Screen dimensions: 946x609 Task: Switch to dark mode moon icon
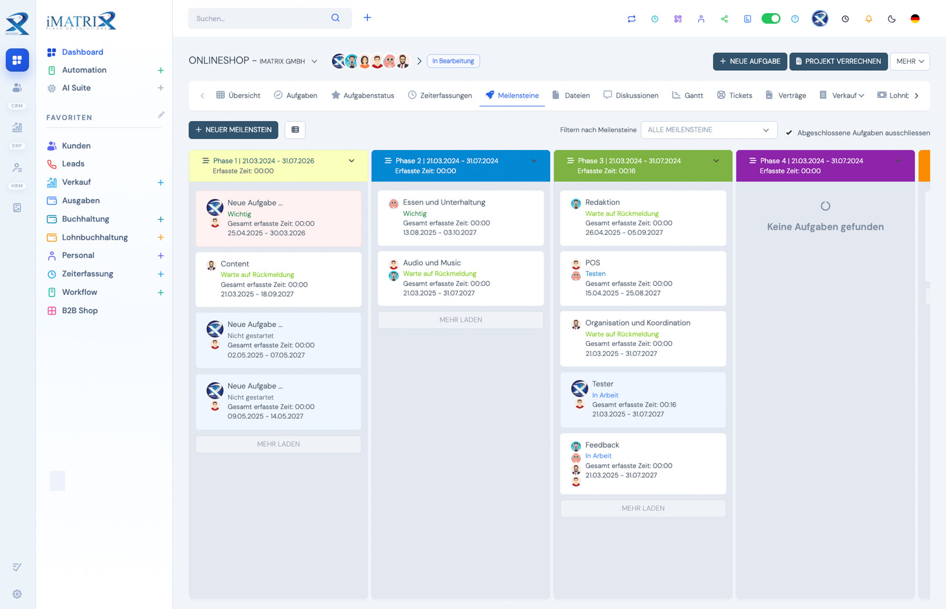891,19
